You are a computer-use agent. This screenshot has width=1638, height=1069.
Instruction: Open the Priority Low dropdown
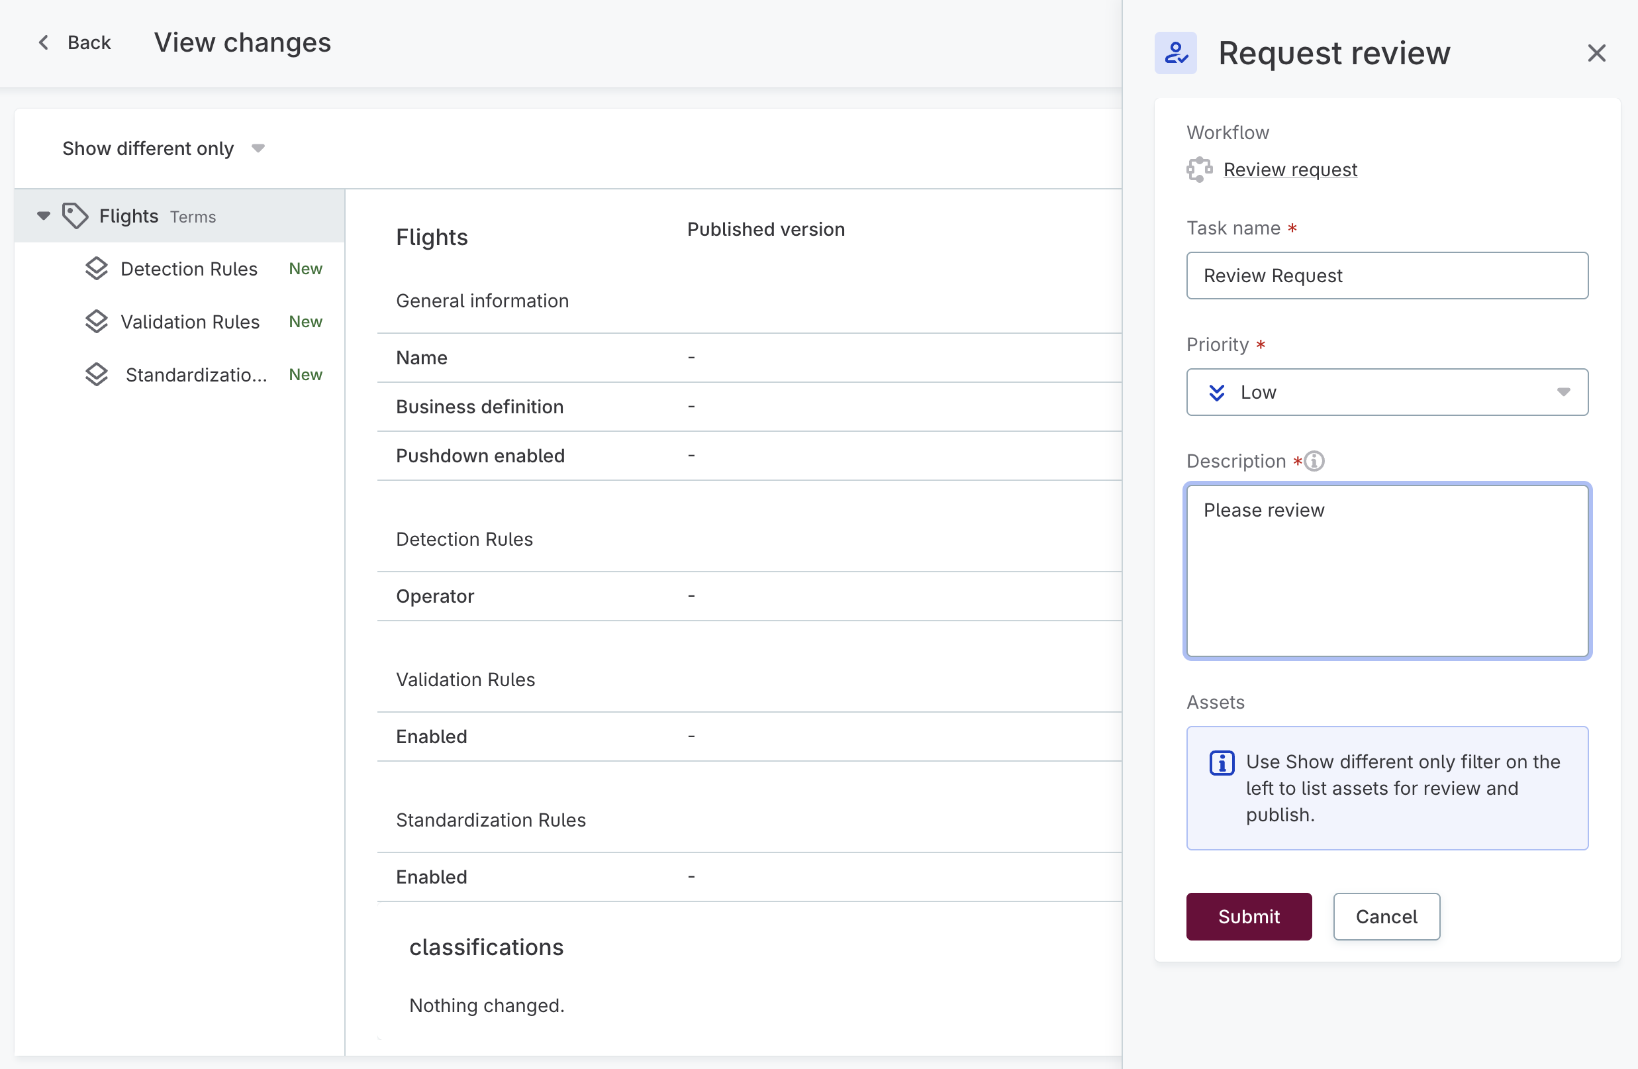point(1387,392)
